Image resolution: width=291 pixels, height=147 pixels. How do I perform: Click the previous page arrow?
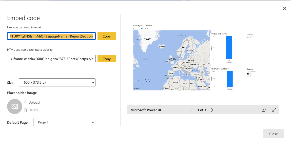[191, 110]
